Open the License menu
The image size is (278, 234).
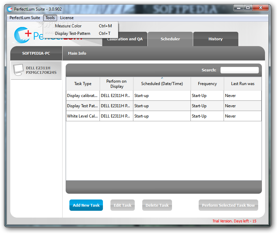click(x=67, y=18)
